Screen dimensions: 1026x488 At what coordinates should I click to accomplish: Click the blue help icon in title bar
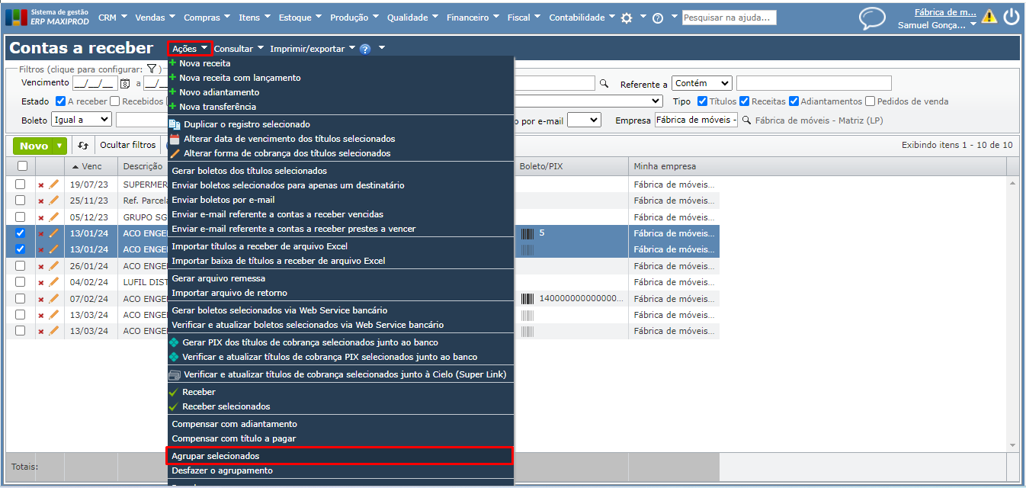click(x=365, y=49)
